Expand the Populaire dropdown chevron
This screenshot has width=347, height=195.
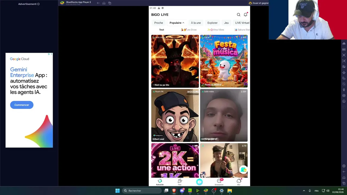[183, 23]
